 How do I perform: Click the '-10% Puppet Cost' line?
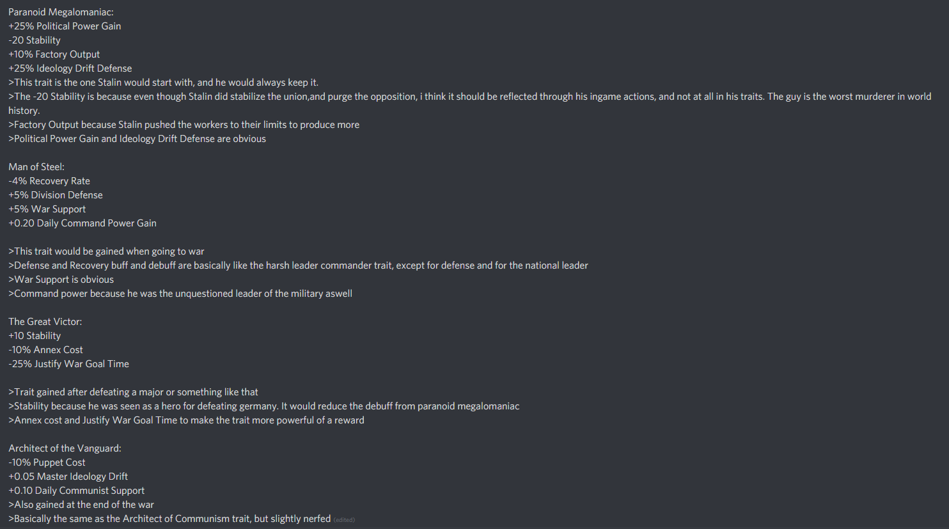pyautogui.click(x=47, y=462)
